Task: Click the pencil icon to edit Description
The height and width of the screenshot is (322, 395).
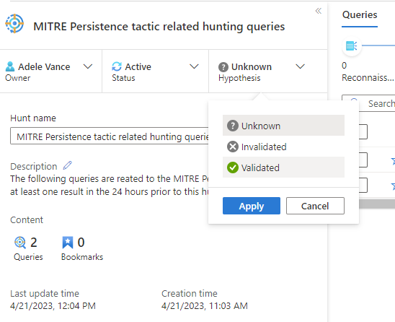Action: (x=67, y=165)
